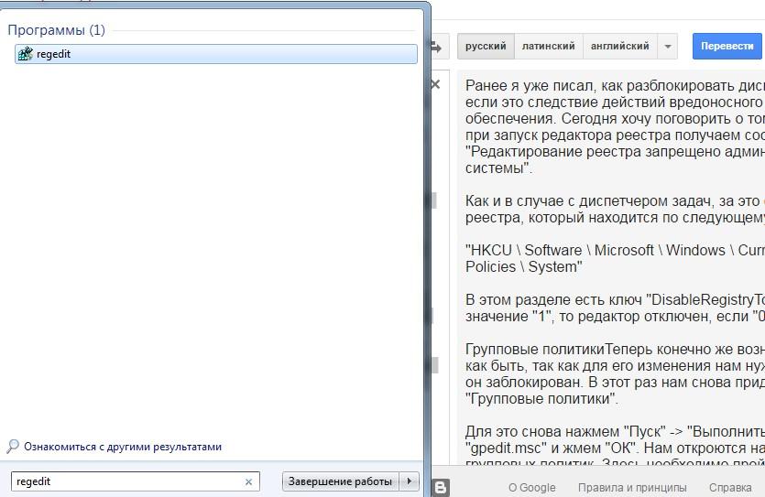This screenshot has width=765, height=497.
Task: Select the латинский language tab
Action: [x=549, y=47]
